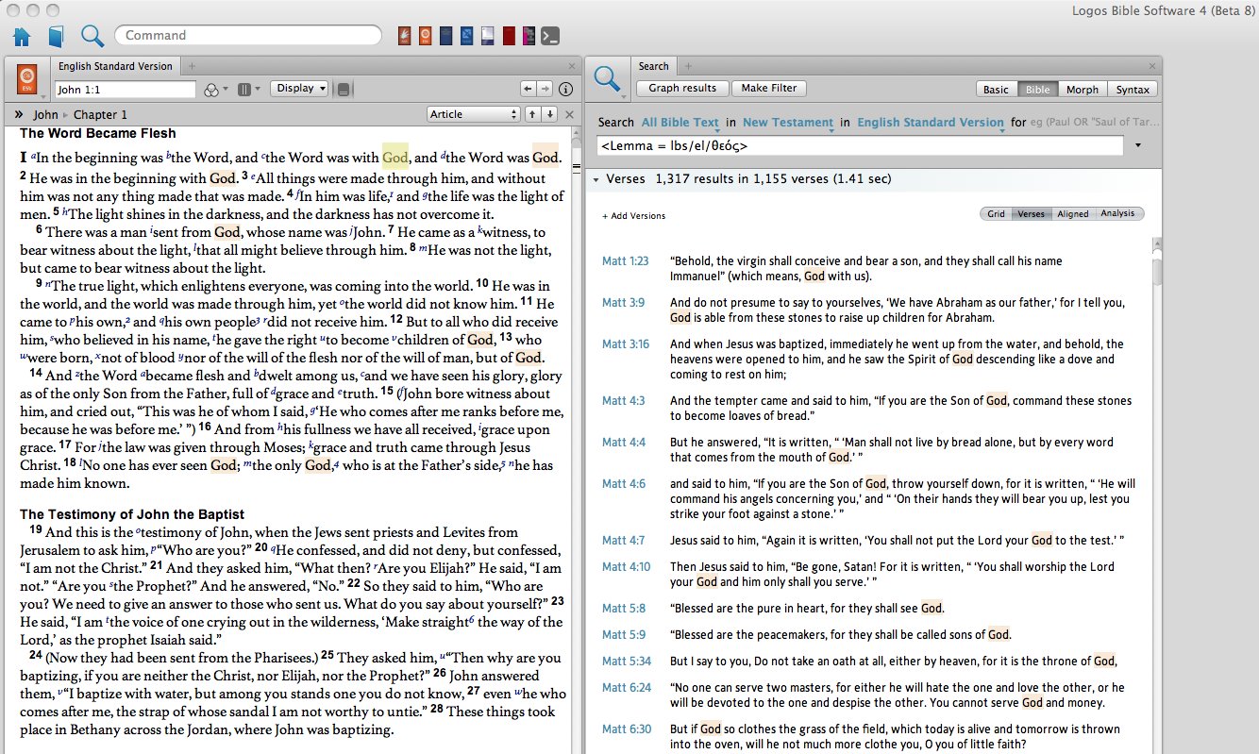Close the Search panel
Viewport: 1259px width, 754px height.
click(x=1152, y=66)
